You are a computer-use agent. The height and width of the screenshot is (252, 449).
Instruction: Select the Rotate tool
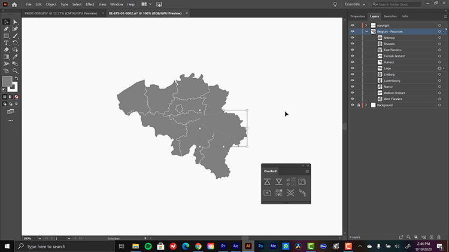point(15,43)
